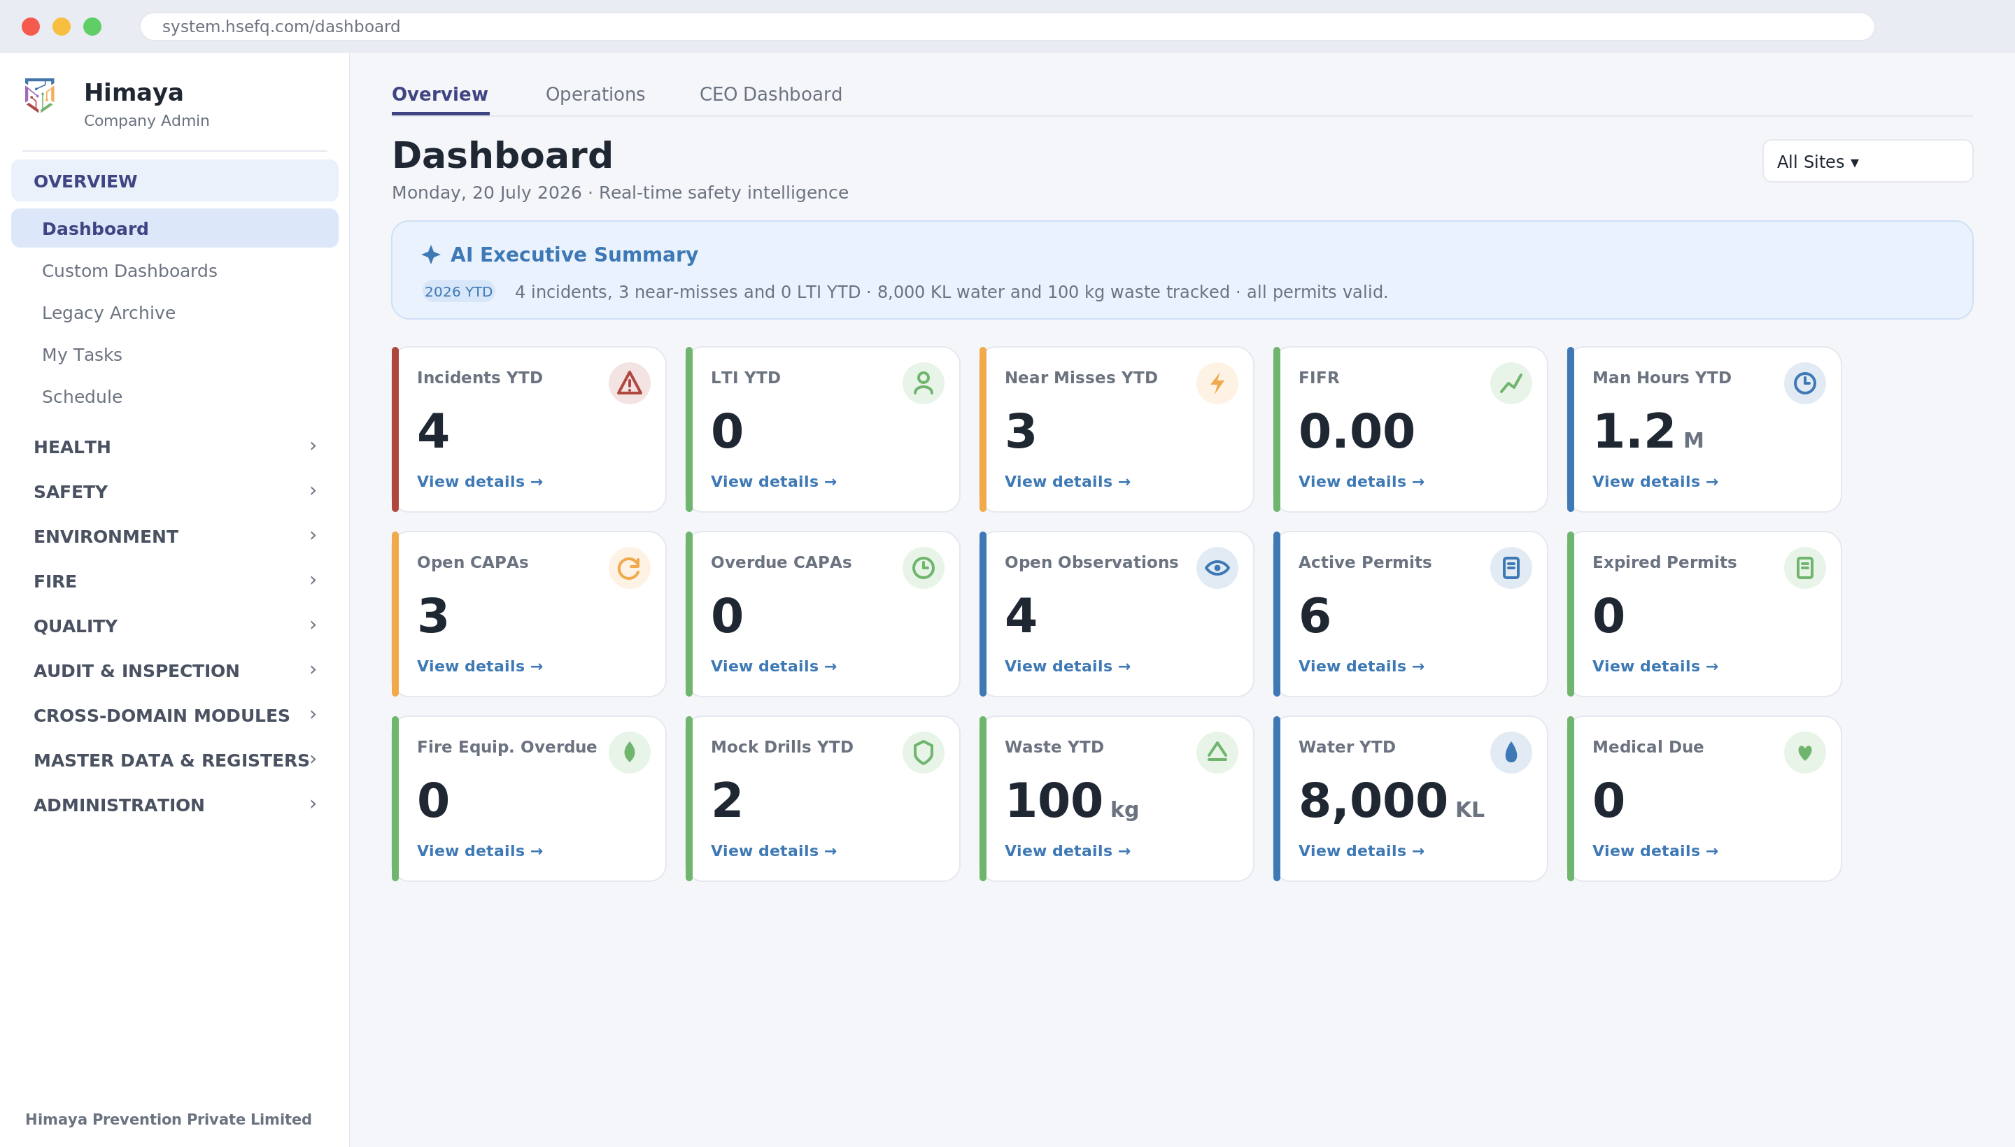Switch to the Operations tab
The height and width of the screenshot is (1147, 2015).
click(595, 94)
